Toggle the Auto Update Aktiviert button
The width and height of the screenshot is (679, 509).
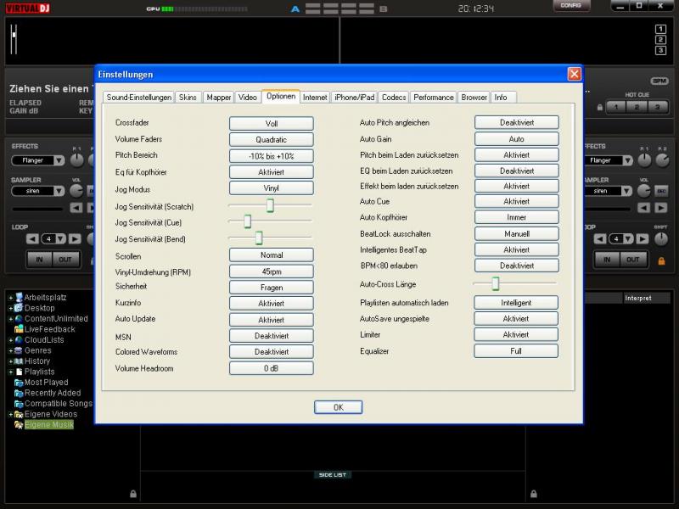pos(271,320)
